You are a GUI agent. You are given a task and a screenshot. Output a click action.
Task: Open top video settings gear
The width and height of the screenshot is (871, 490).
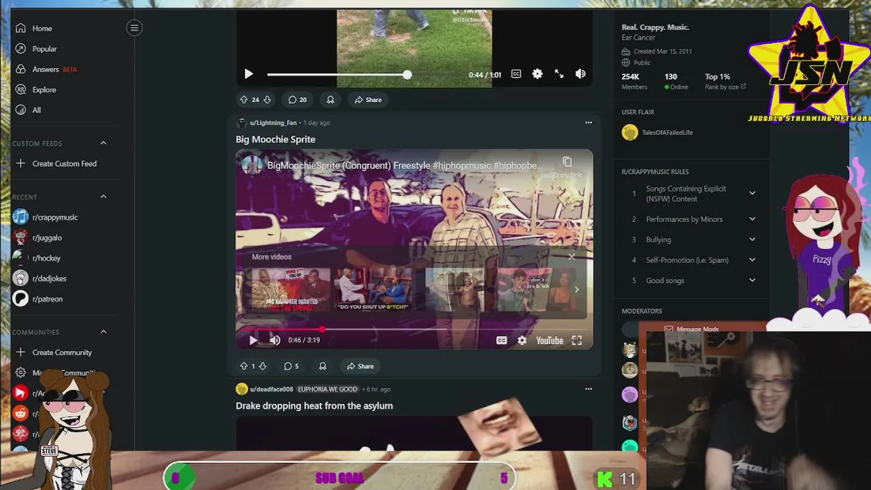point(538,74)
